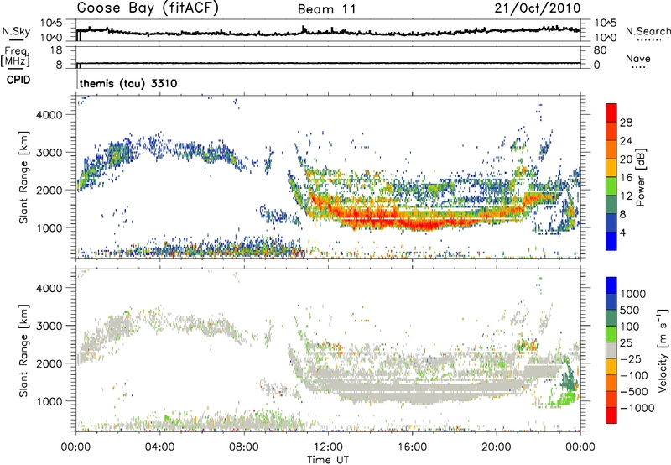Click the date 21/Oct/2010
Viewport: 671px width, 465px height.
[538, 8]
